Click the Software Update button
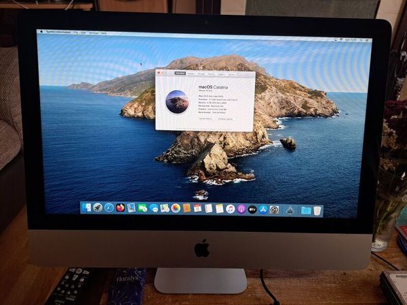Image resolution: width=407 pixels, height=305 pixels. (x=226, y=119)
